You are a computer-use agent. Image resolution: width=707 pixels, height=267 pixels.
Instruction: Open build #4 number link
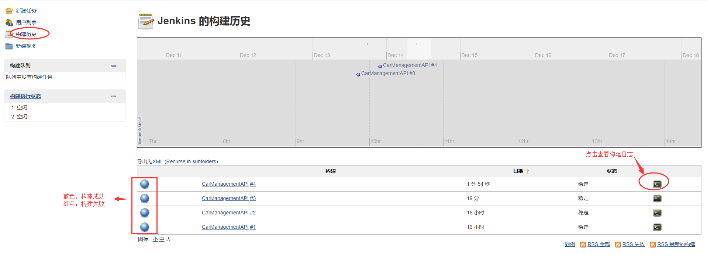(253, 184)
